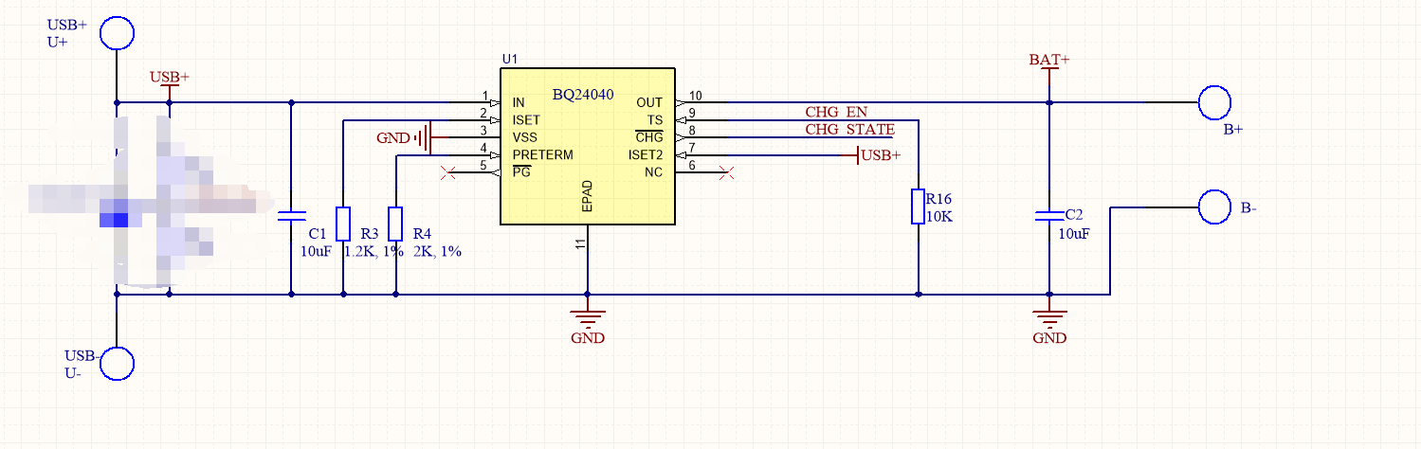Click the PG pin name
Screen dimensions: 1421x449
(521, 172)
